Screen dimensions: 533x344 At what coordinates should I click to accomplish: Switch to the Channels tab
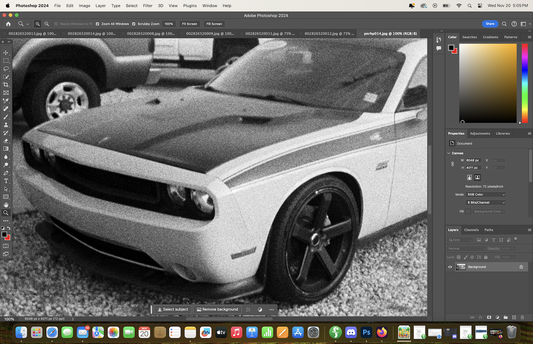471,230
